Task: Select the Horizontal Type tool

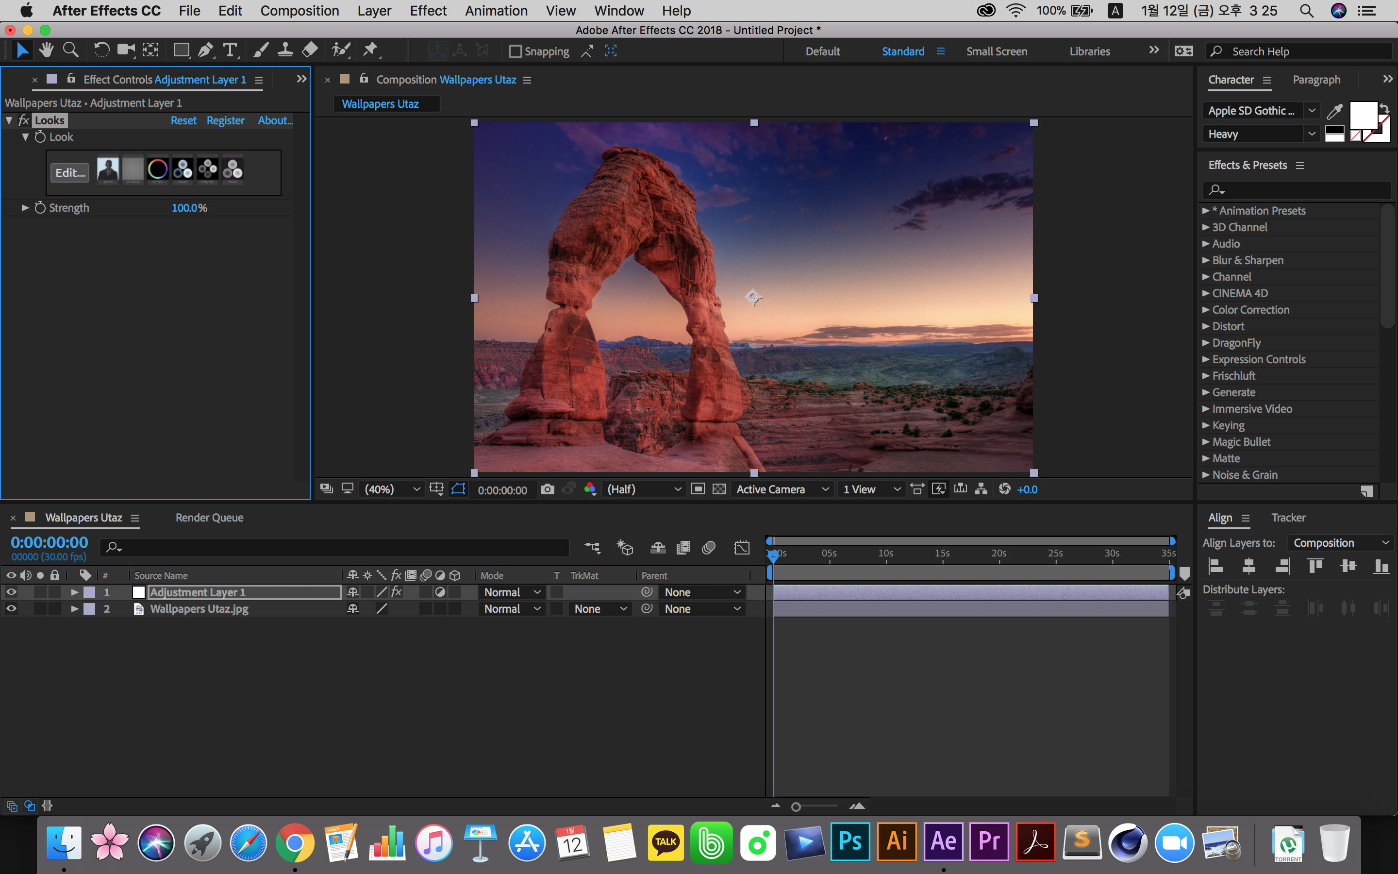Action: tap(231, 51)
